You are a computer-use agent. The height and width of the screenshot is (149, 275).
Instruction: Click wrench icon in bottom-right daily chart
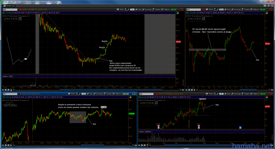pos(217,94)
